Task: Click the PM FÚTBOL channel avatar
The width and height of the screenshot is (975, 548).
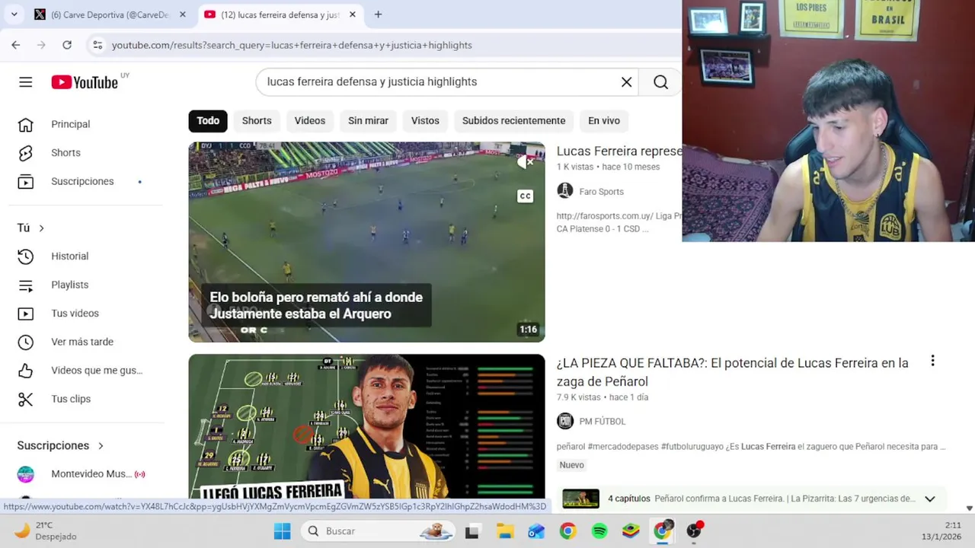Action: click(565, 421)
